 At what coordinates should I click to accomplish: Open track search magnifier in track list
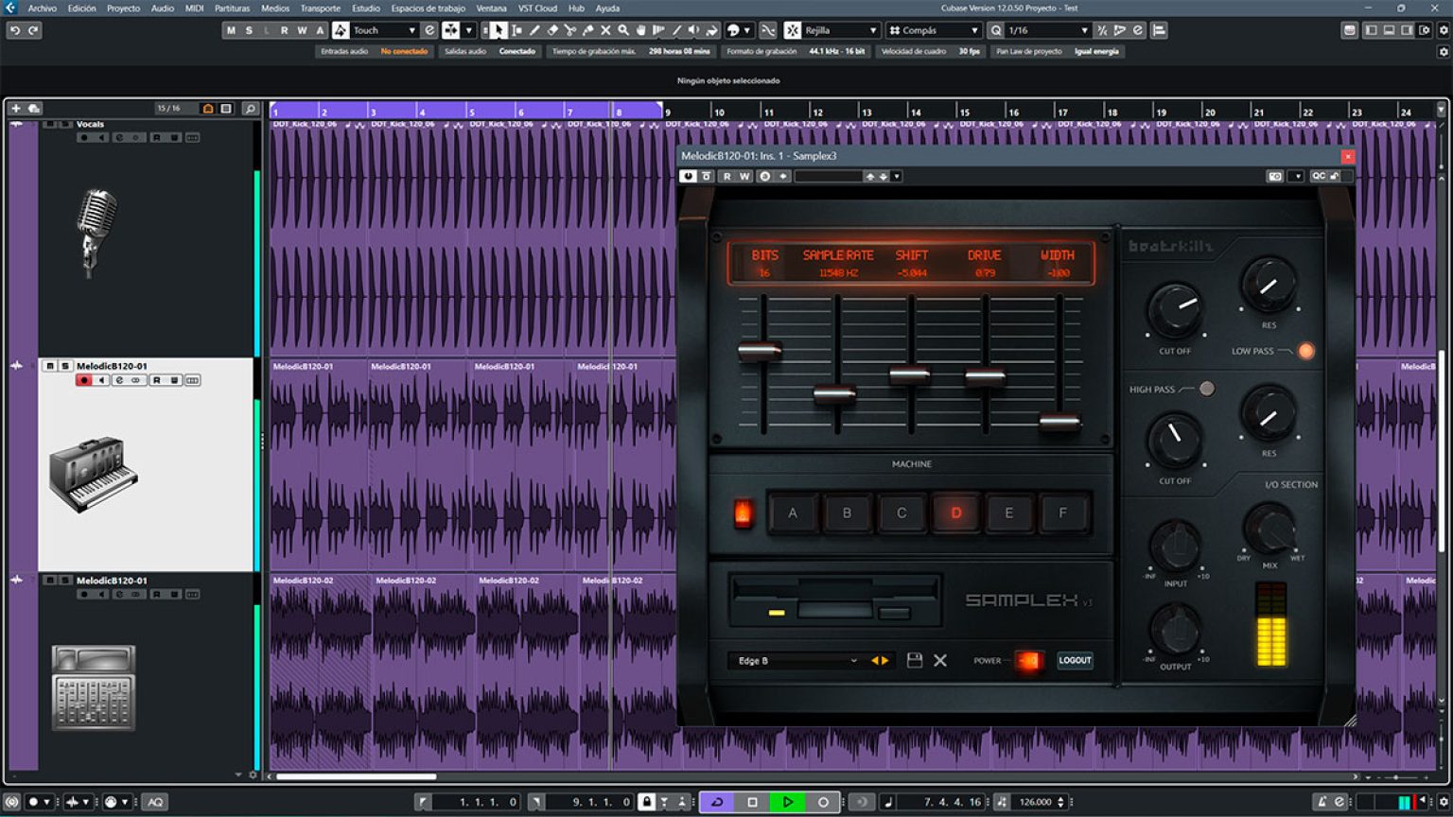250,109
